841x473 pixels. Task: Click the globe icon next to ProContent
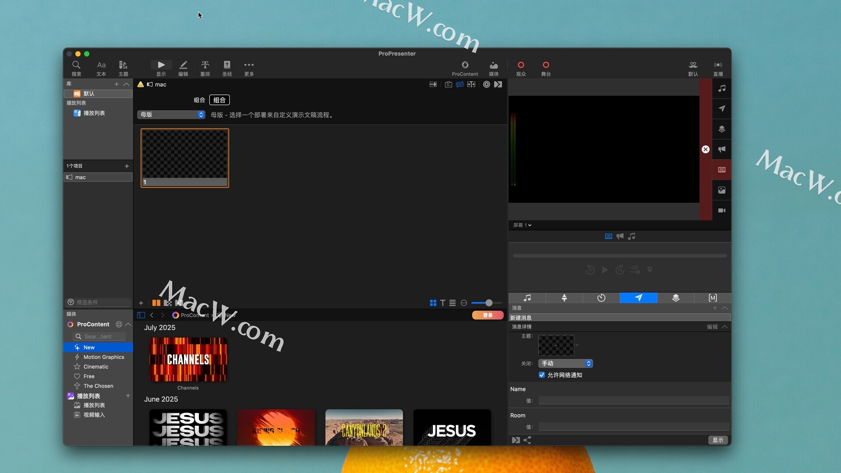tap(119, 325)
